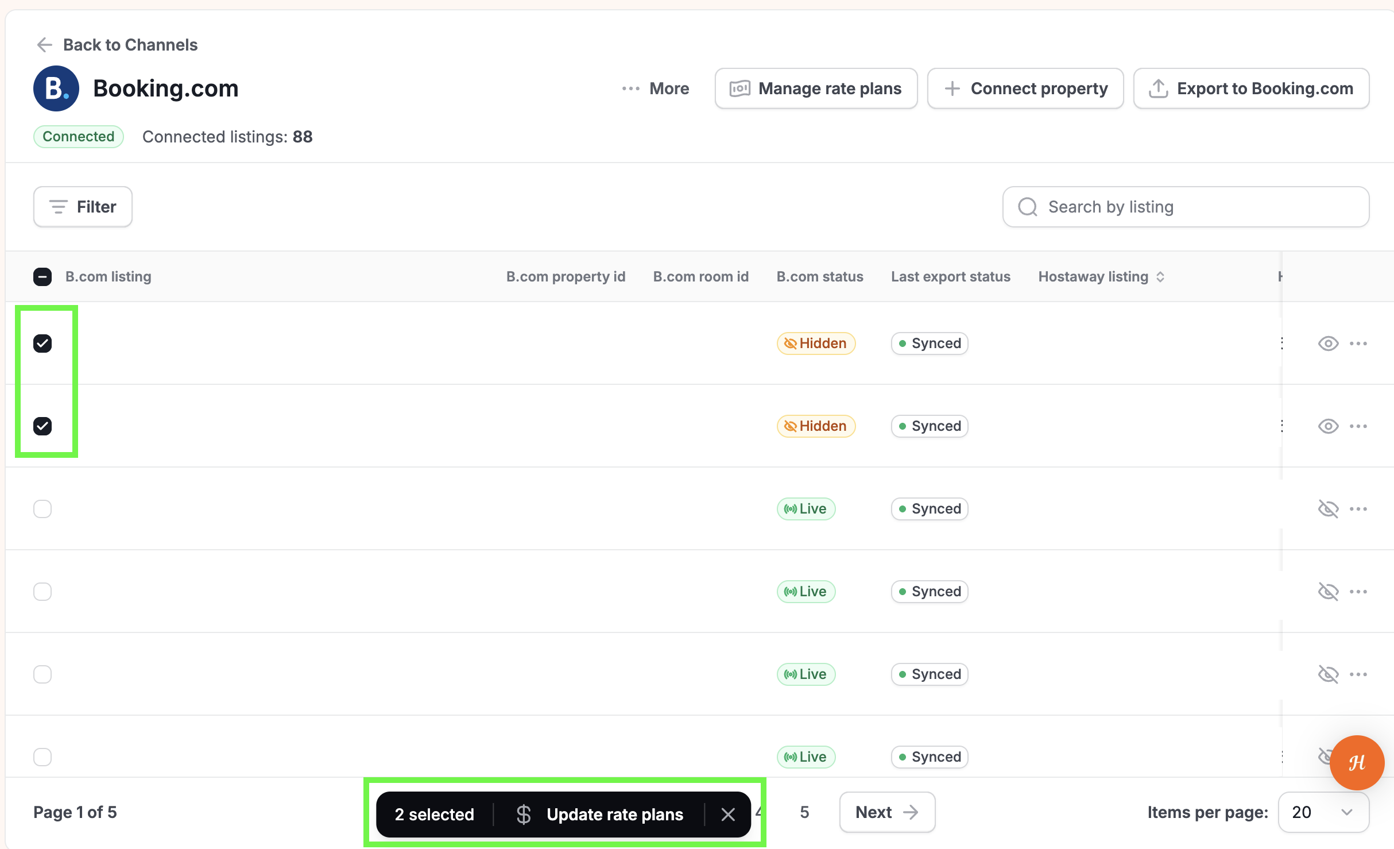Click the Synced badge in fourth row
1394x849 pixels.
coord(930,592)
